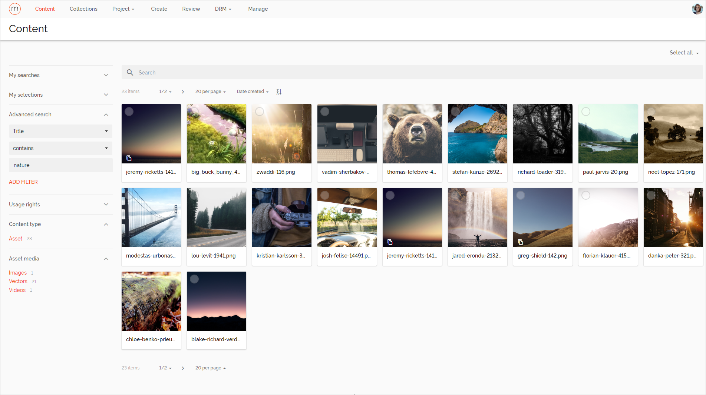Open the 20 per page dropdown

tap(210, 92)
